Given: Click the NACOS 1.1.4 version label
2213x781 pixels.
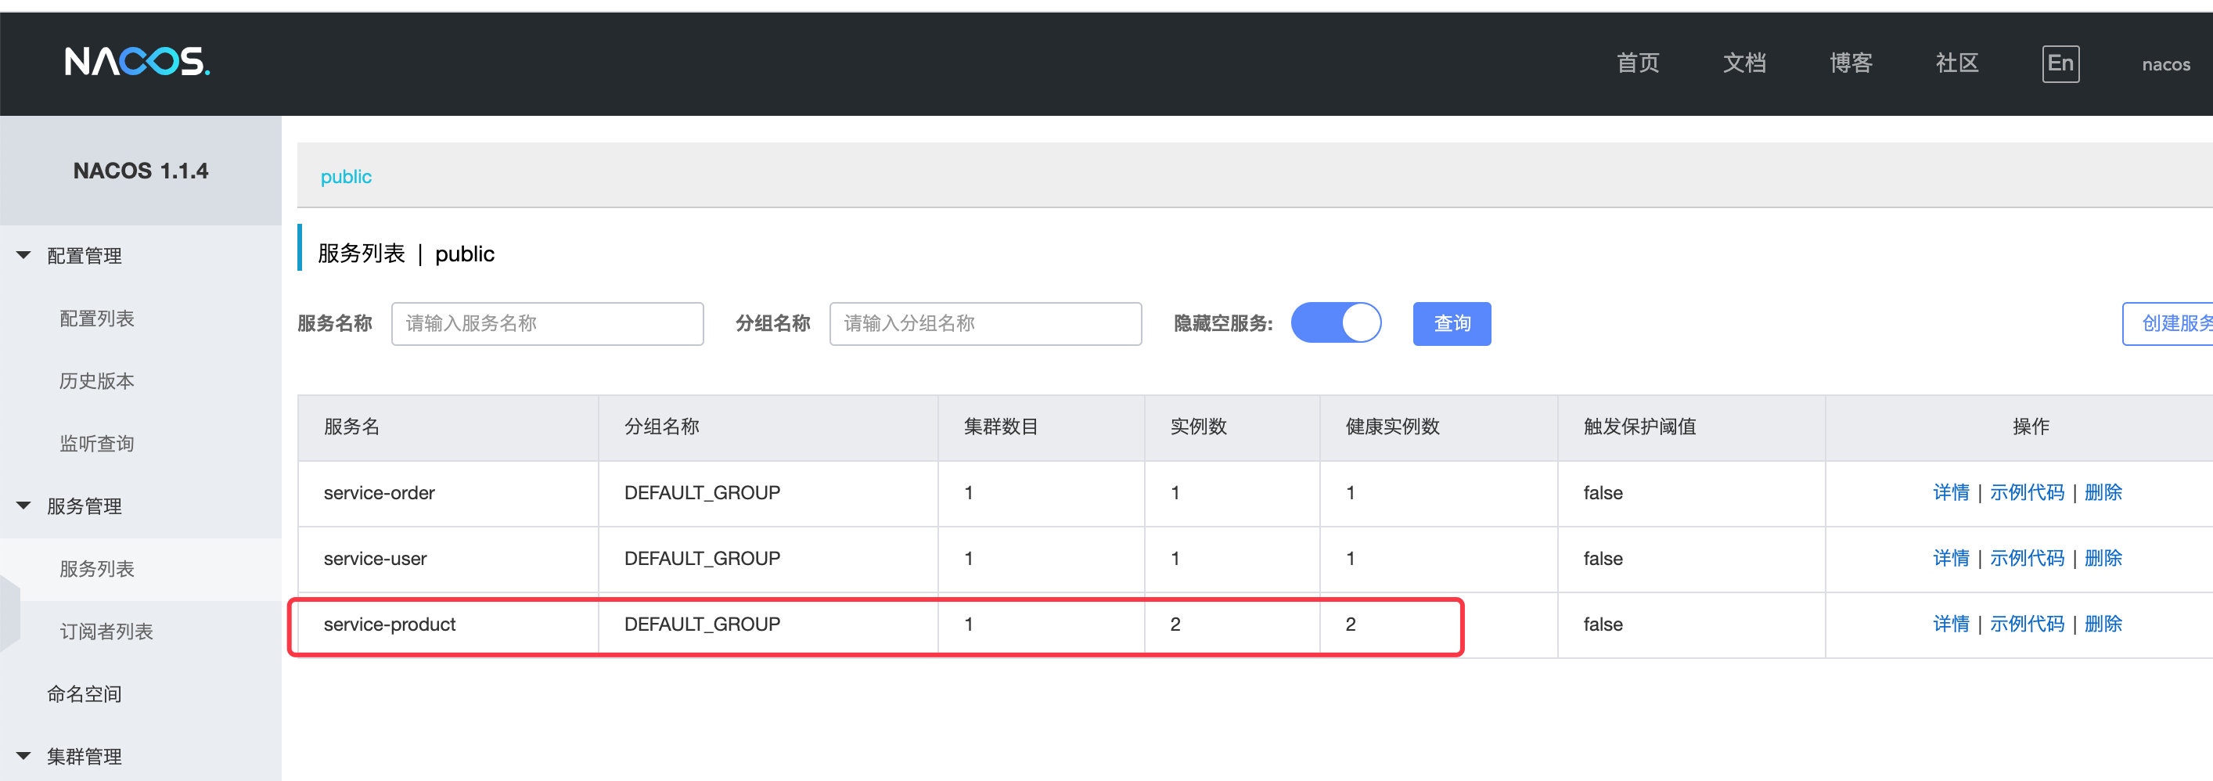Looking at the screenshot, I should (x=141, y=171).
